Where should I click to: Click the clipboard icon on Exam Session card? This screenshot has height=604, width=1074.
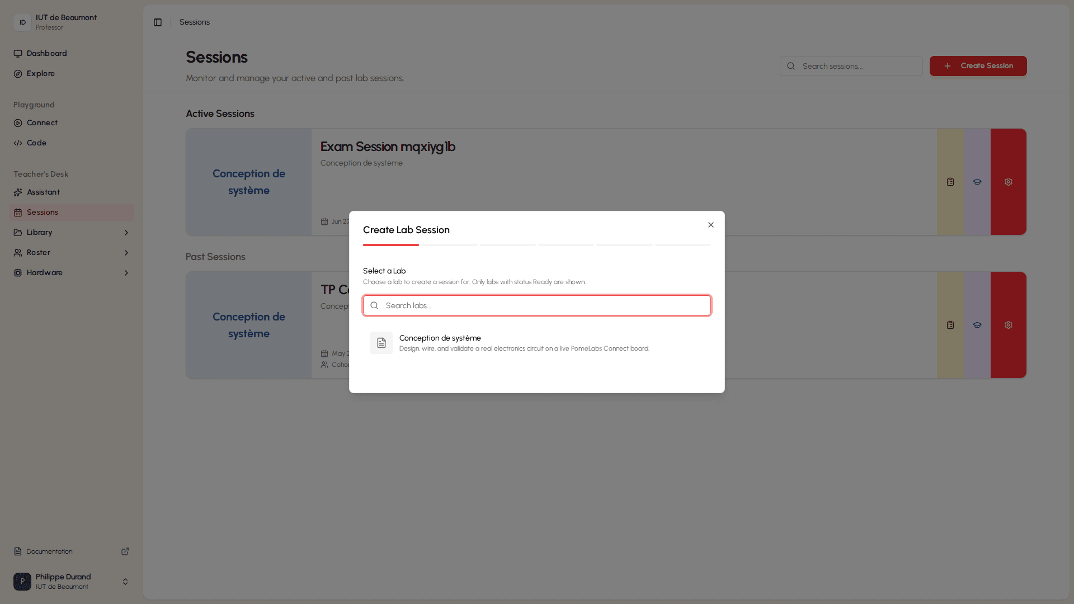click(950, 182)
